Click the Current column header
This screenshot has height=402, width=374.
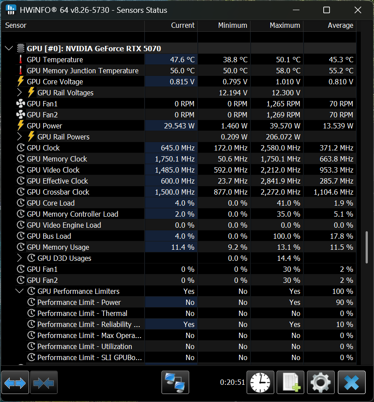(x=183, y=26)
